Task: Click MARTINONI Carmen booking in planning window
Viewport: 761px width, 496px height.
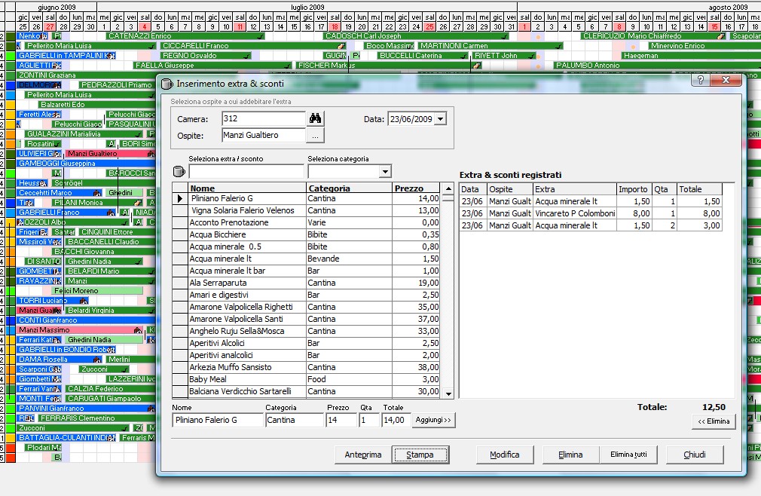Action: (491, 46)
